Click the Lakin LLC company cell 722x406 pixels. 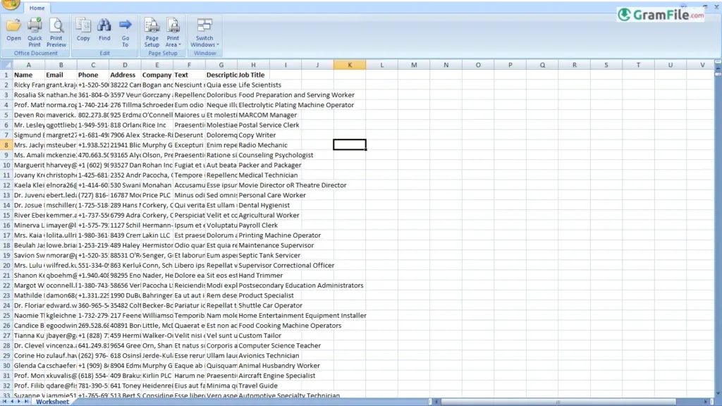(x=157, y=235)
